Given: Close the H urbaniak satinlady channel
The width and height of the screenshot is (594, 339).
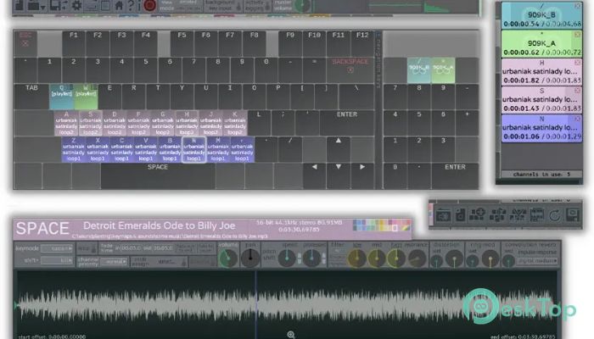Looking at the screenshot, I should (x=577, y=62).
